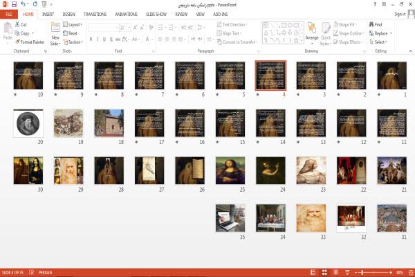The image size is (415, 277).
Task: Click the Find button
Action: pos(376,25)
